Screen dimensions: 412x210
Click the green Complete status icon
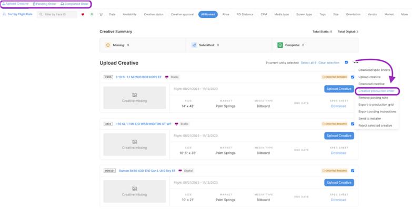point(280,45)
